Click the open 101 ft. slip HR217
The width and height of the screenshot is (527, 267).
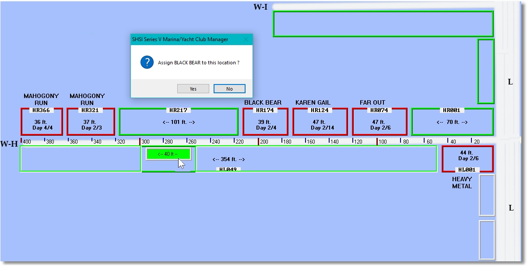click(x=179, y=122)
